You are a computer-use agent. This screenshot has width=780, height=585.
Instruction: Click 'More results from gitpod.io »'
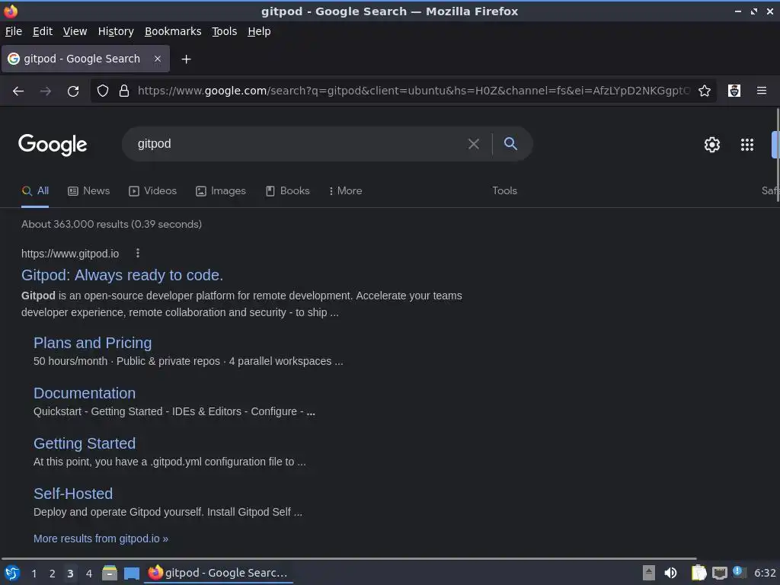click(101, 539)
